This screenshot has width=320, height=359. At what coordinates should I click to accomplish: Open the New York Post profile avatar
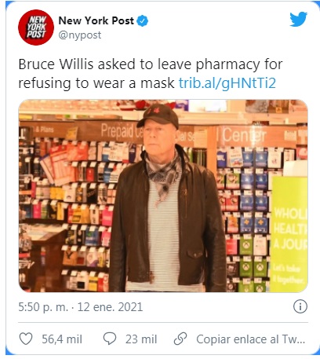(36, 27)
